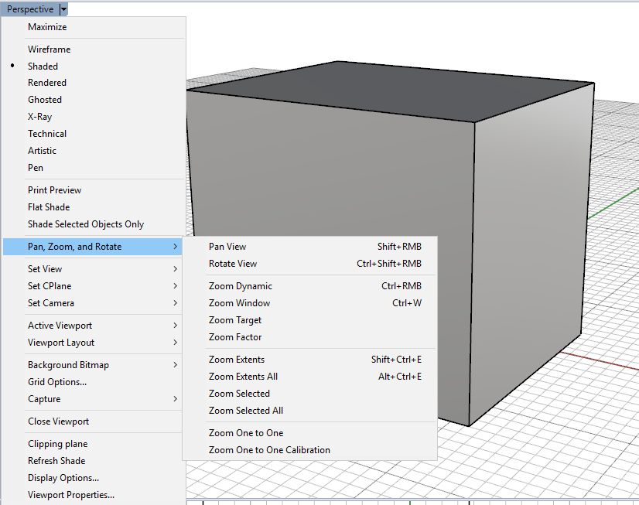
Task: Select Pan View from submenu
Action: 309,247
